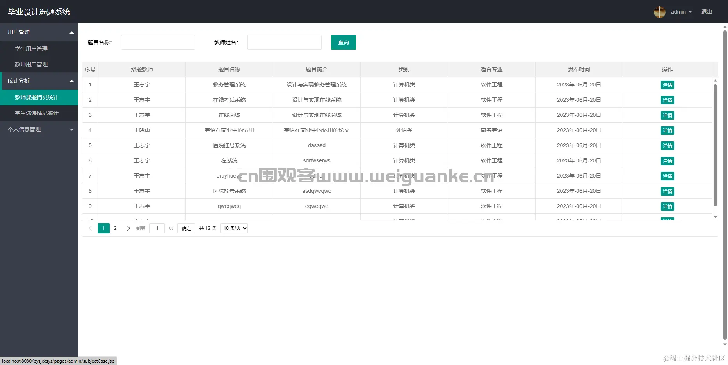Viewport: 728px width, 365px height.
Task: Click the 拟题教师 column header
Action: click(142, 69)
